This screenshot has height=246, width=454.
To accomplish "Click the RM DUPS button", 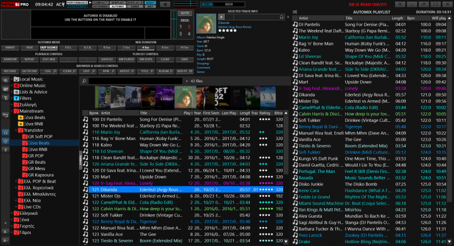I will click(x=146, y=60).
